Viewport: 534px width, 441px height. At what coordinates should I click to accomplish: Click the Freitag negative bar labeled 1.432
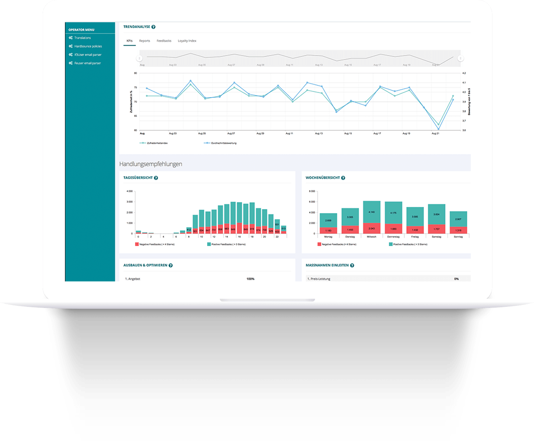pyautogui.click(x=415, y=230)
